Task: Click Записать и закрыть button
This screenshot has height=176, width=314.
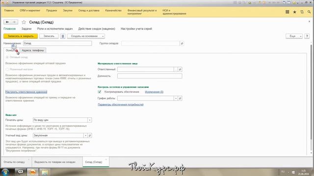Action: [x=21, y=36]
